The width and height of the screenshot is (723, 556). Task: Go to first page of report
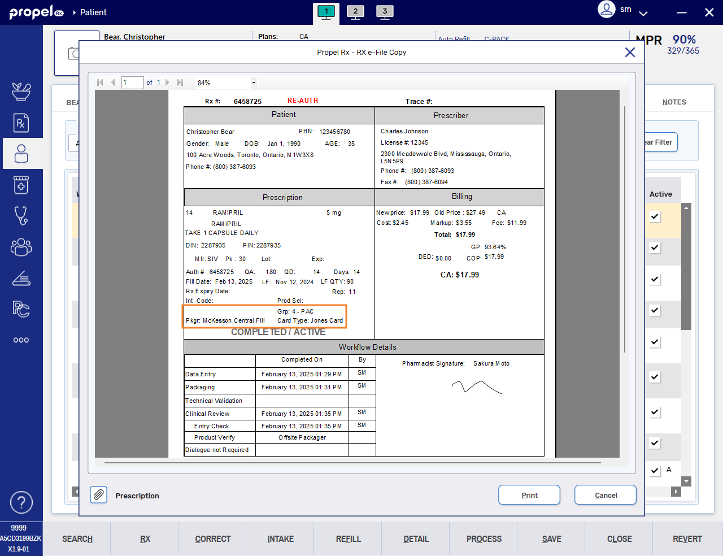[100, 82]
